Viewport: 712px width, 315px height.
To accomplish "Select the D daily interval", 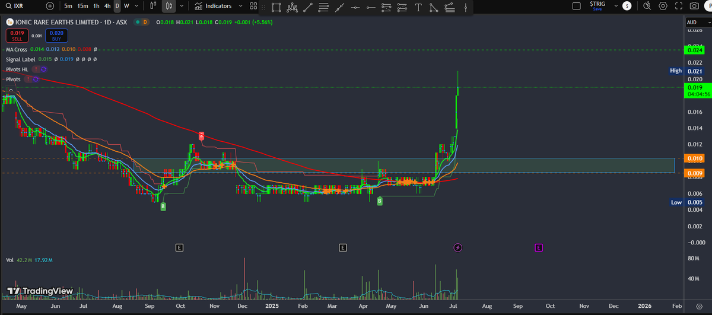I will 117,6.
